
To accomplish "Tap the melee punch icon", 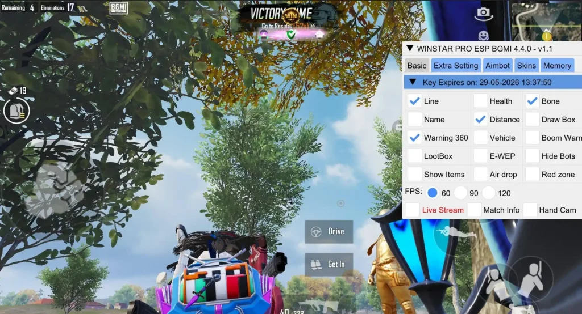I will (x=55, y=190).
